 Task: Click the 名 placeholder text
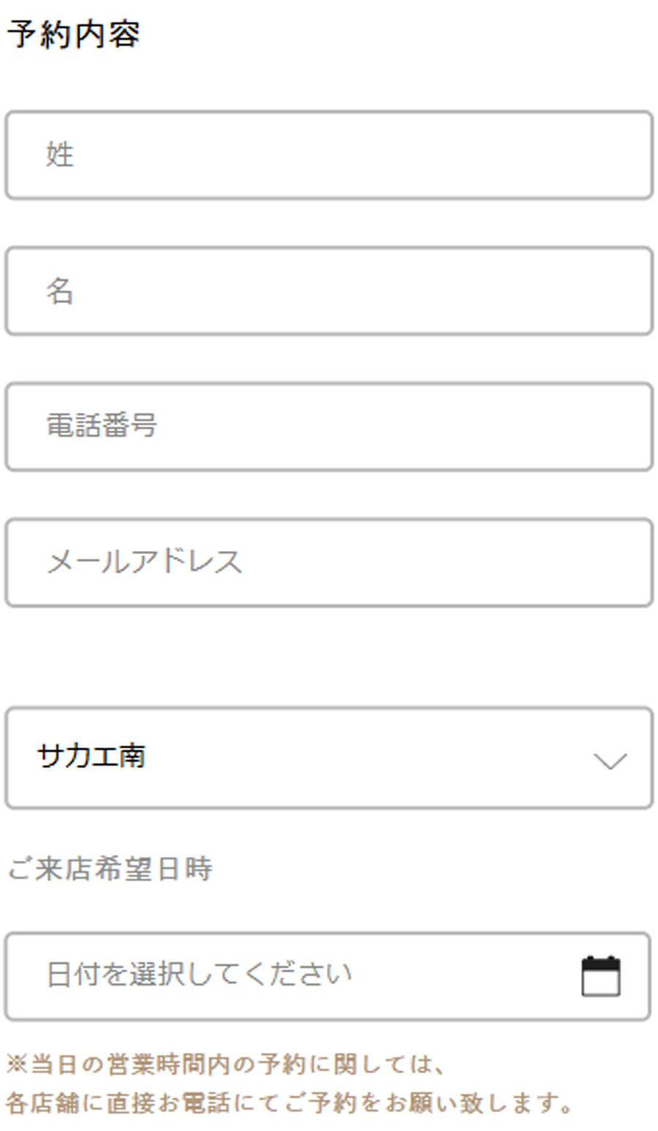tap(60, 291)
